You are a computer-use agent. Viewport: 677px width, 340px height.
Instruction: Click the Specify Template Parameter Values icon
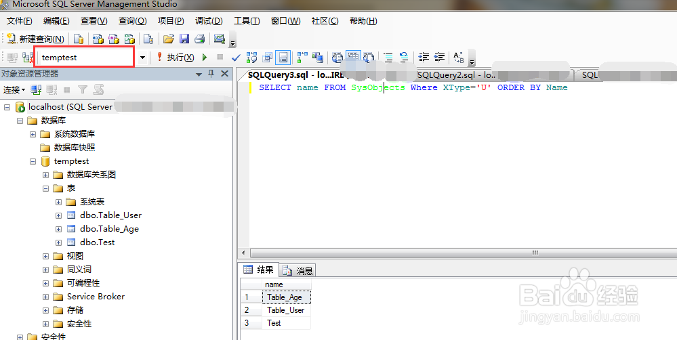click(x=459, y=58)
